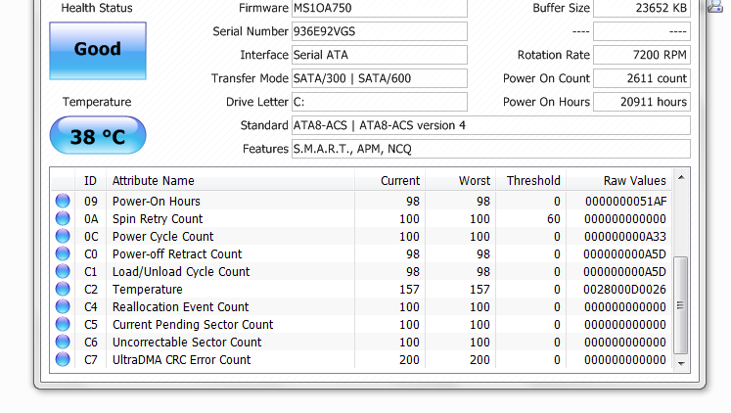Select the Uncorrectable Sector Count attribute name
The height and width of the screenshot is (413, 731).
point(187,343)
